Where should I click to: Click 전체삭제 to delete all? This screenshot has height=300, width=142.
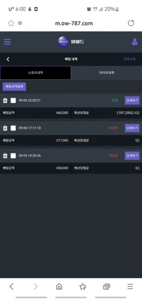coord(129,59)
